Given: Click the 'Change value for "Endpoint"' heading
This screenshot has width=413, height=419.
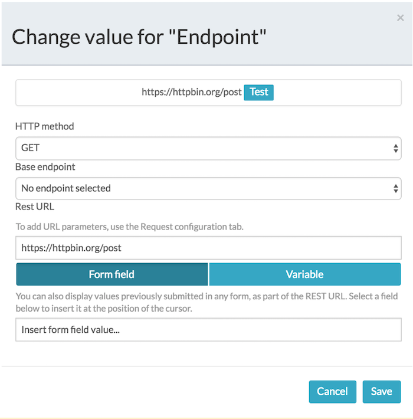Looking at the screenshot, I should coord(139,37).
